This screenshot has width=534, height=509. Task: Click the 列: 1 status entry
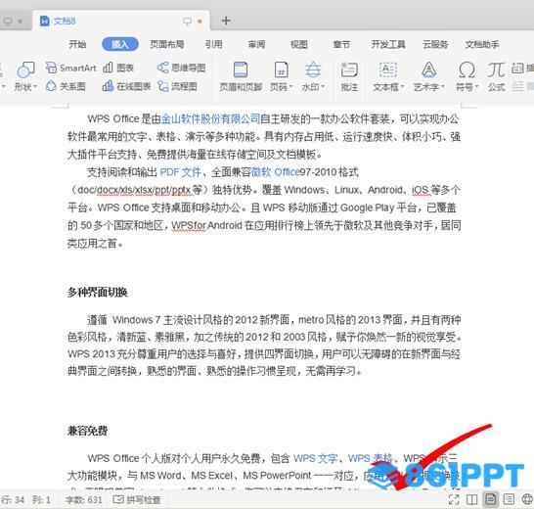pos(41,500)
